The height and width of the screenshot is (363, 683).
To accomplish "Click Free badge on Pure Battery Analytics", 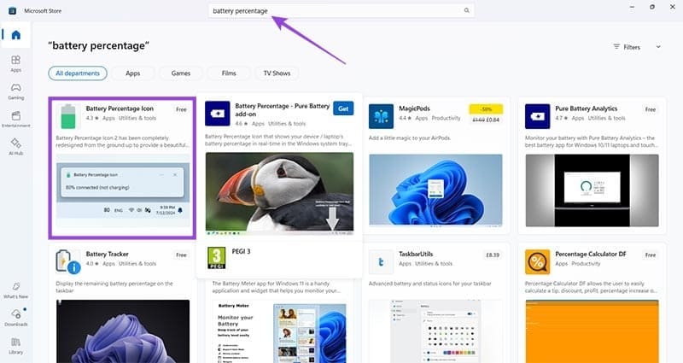I will pos(651,109).
